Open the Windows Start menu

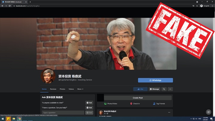tap(2, 119)
